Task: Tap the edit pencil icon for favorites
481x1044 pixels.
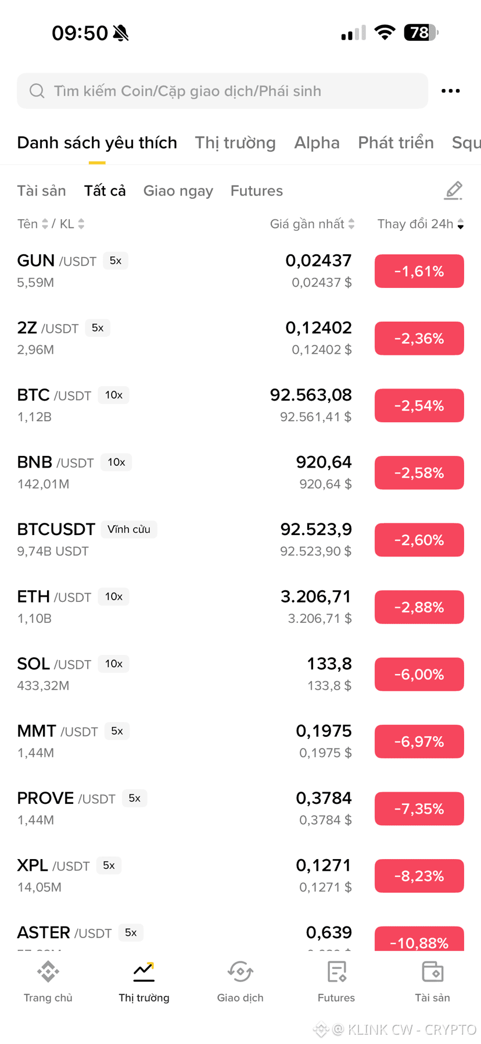Action: (453, 191)
